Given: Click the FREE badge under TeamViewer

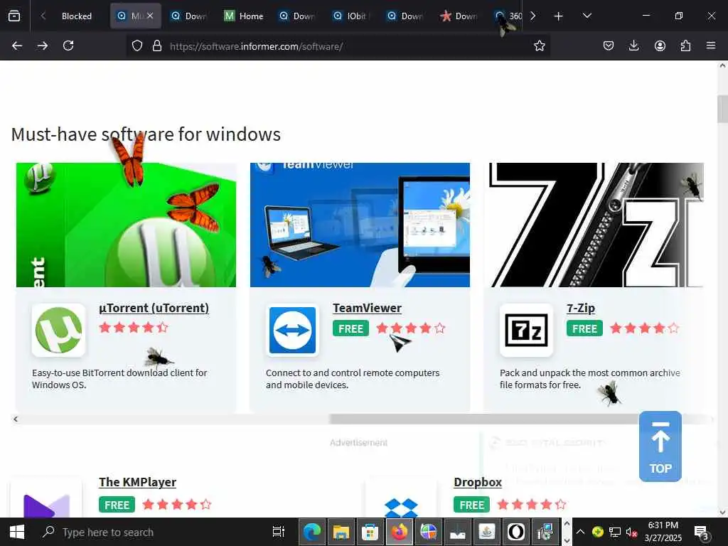Looking at the screenshot, I should click(x=350, y=328).
